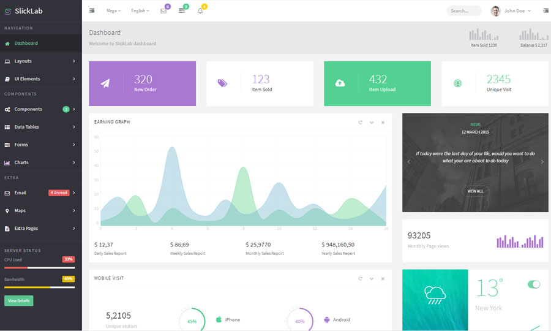Toggle the weather widget switch
Viewport: 551px width, 331px height.
[x=534, y=284]
